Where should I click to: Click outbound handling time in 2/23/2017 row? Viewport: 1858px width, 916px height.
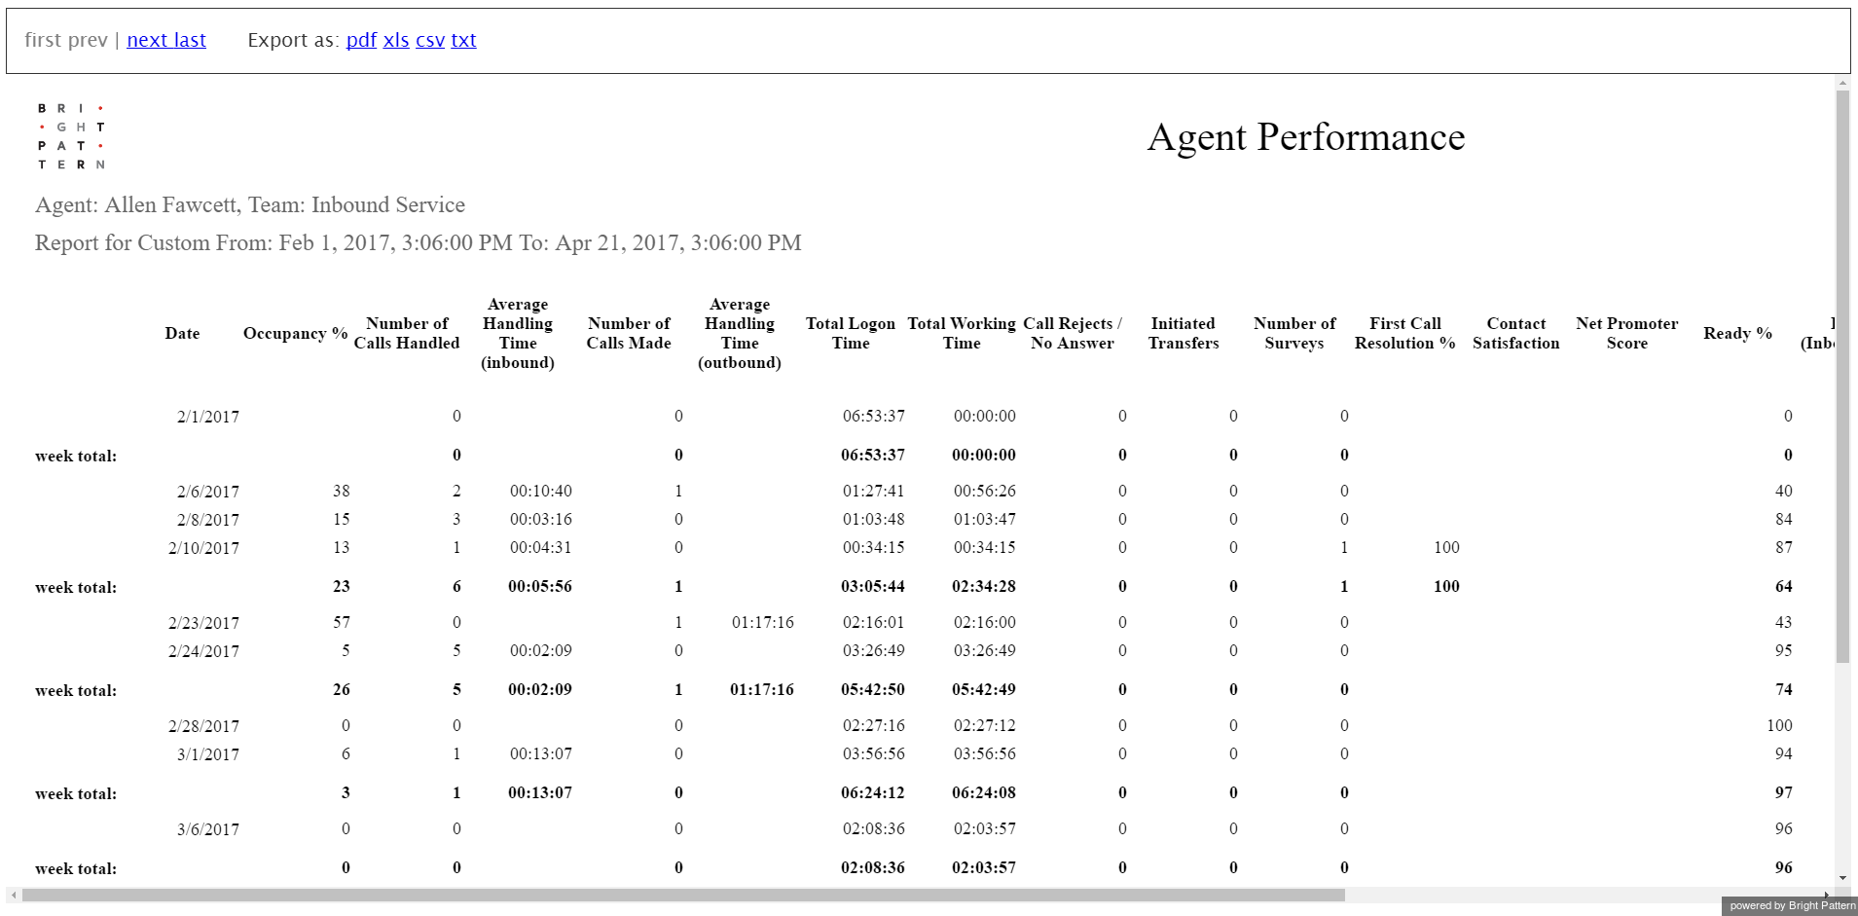point(763,623)
